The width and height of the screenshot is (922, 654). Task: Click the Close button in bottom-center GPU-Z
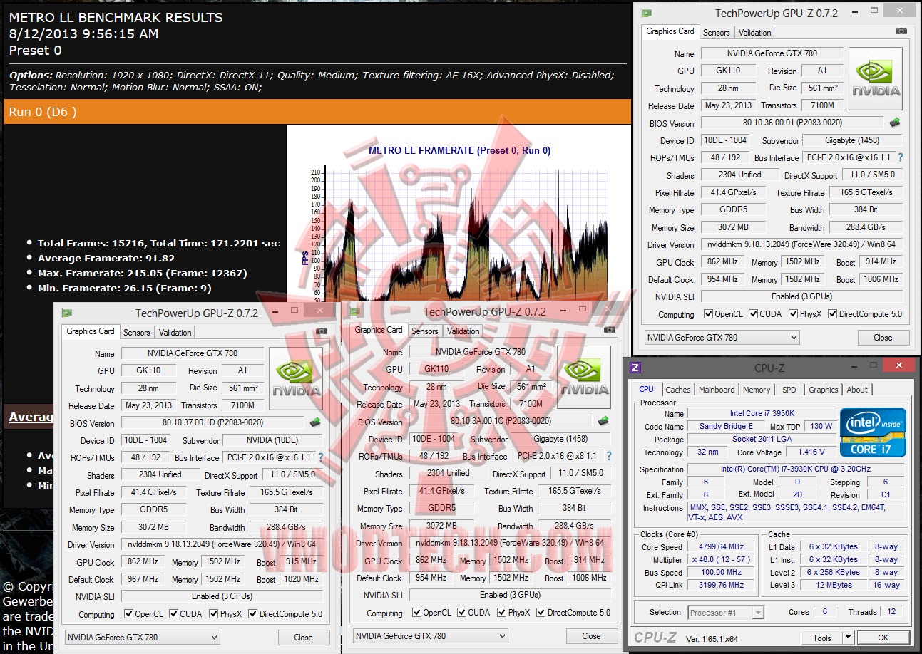pyautogui.click(x=591, y=636)
